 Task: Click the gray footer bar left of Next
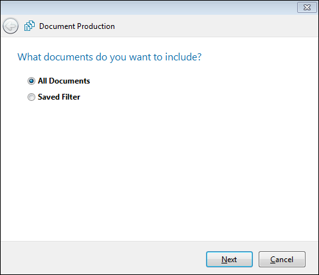click(x=103, y=258)
